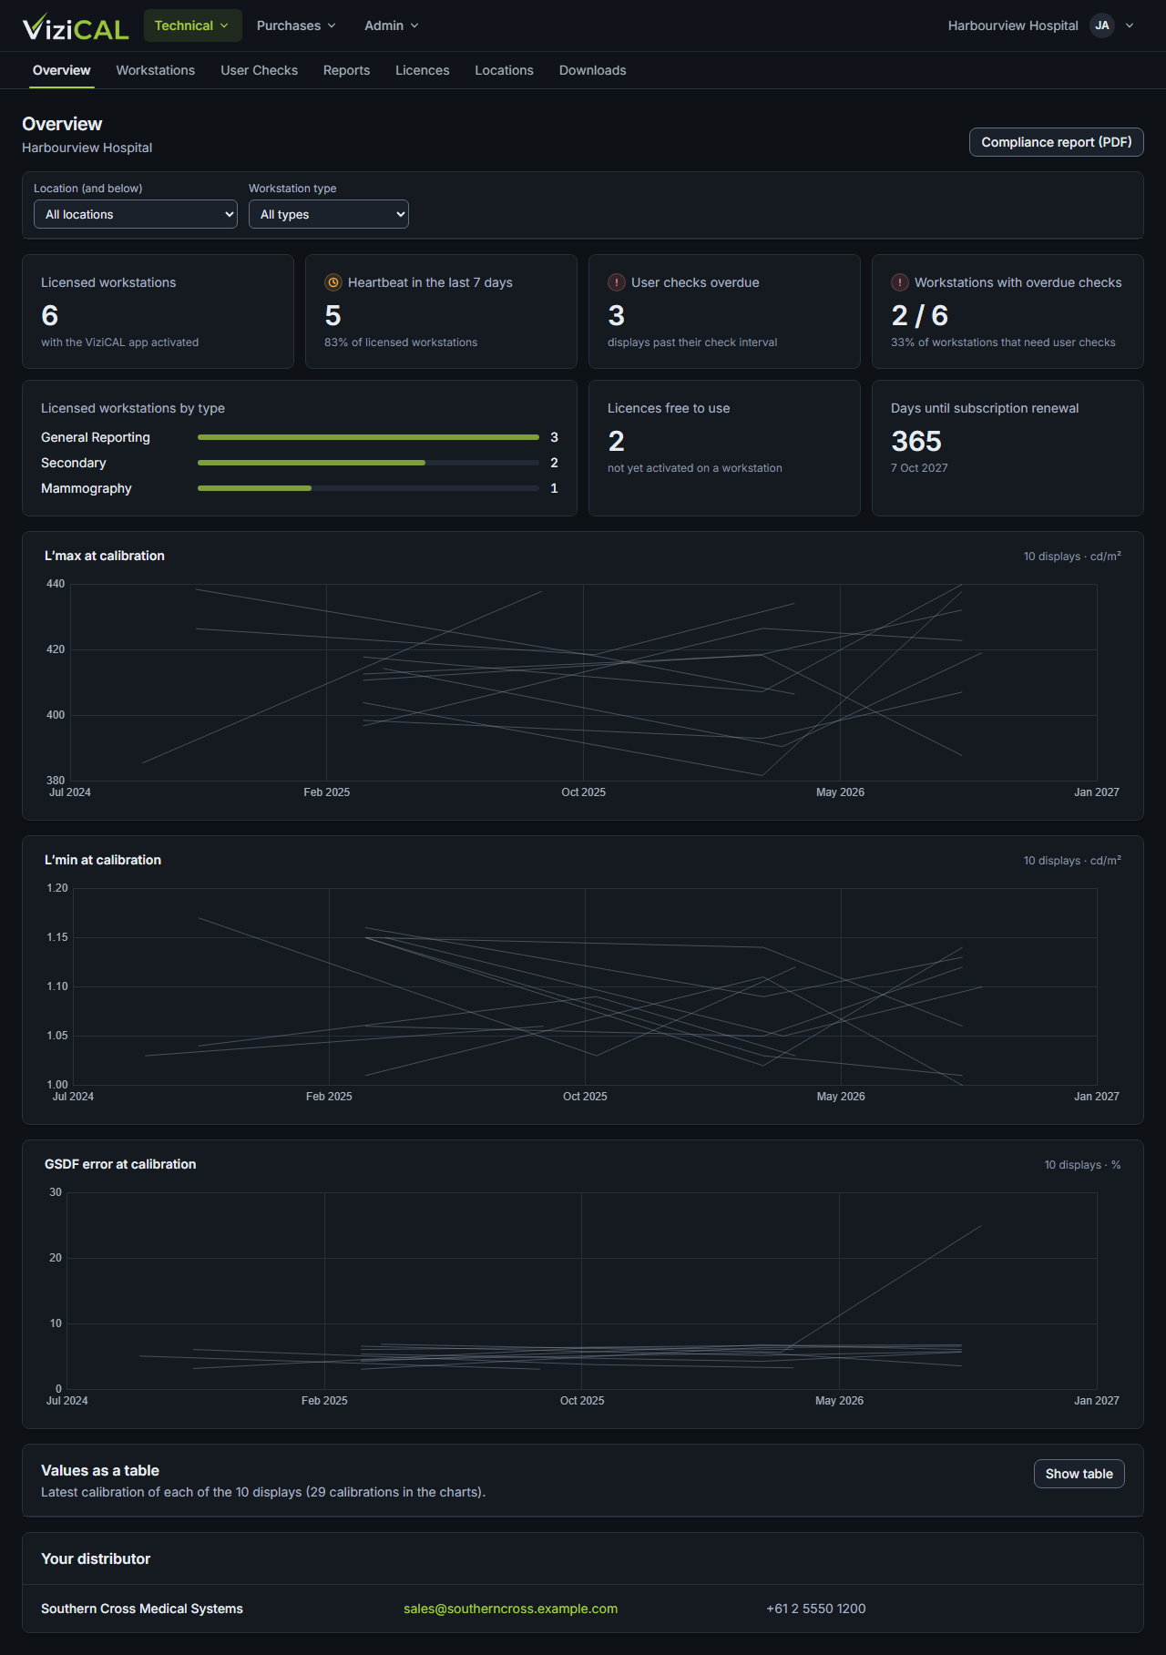Click the alert icon on User checks overdue
1166x1655 pixels.
coord(617,282)
